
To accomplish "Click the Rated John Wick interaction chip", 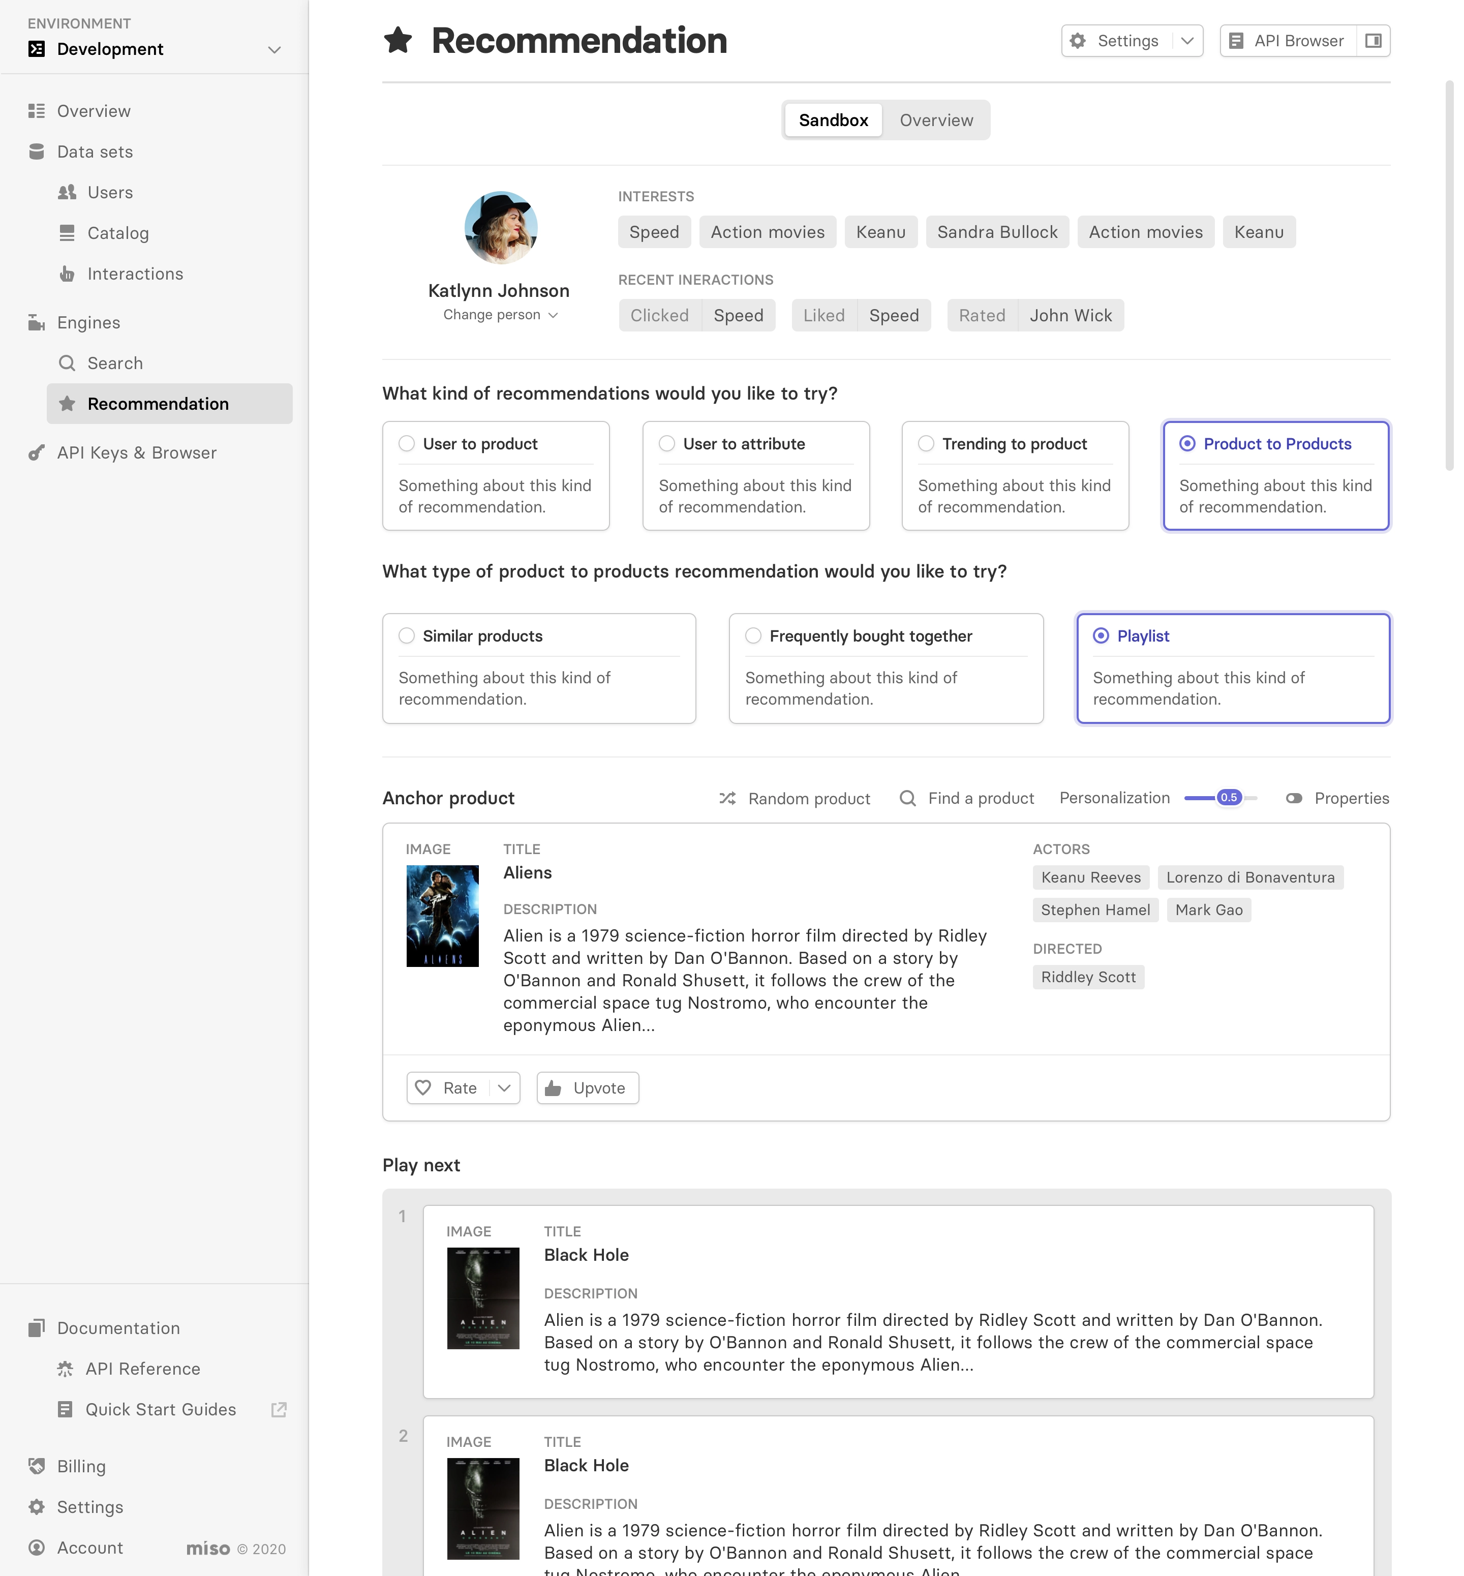I will point(1035,315).
